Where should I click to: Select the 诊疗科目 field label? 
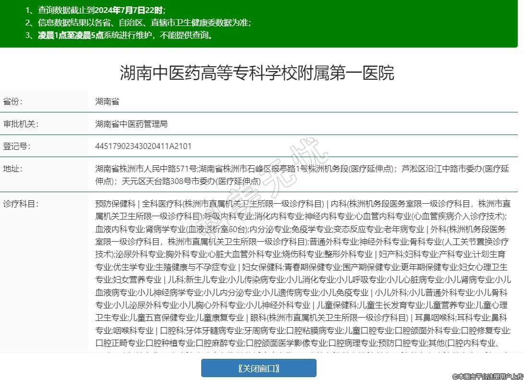[x=21, y=204]
